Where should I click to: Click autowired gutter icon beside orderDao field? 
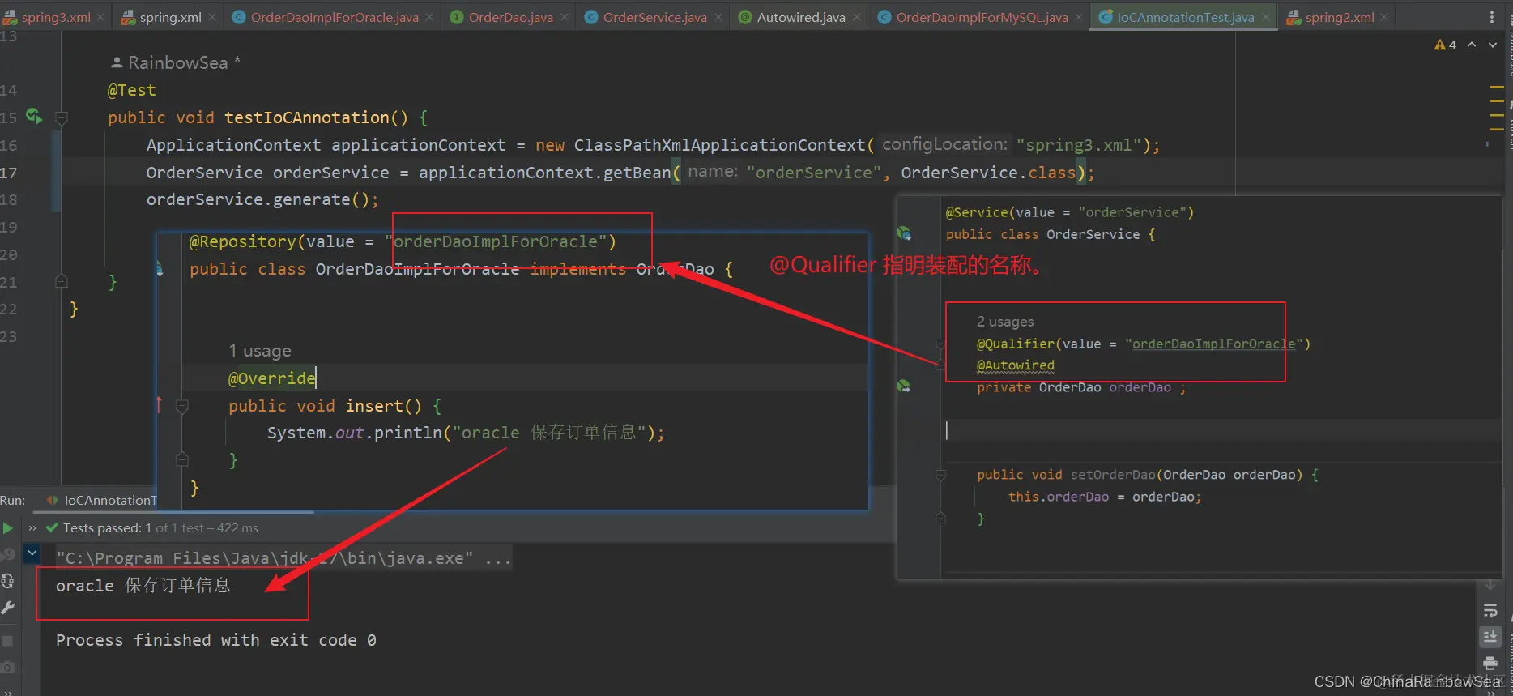(x=904, y=386)
